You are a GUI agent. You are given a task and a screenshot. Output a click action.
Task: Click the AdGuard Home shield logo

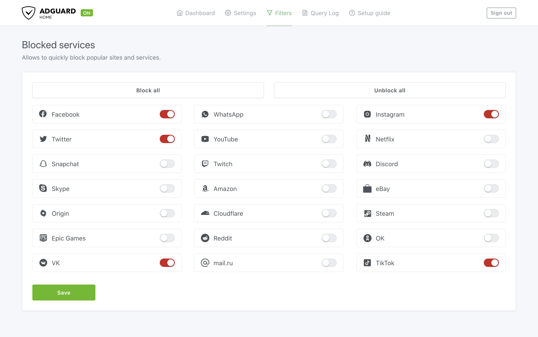[29, 13]
